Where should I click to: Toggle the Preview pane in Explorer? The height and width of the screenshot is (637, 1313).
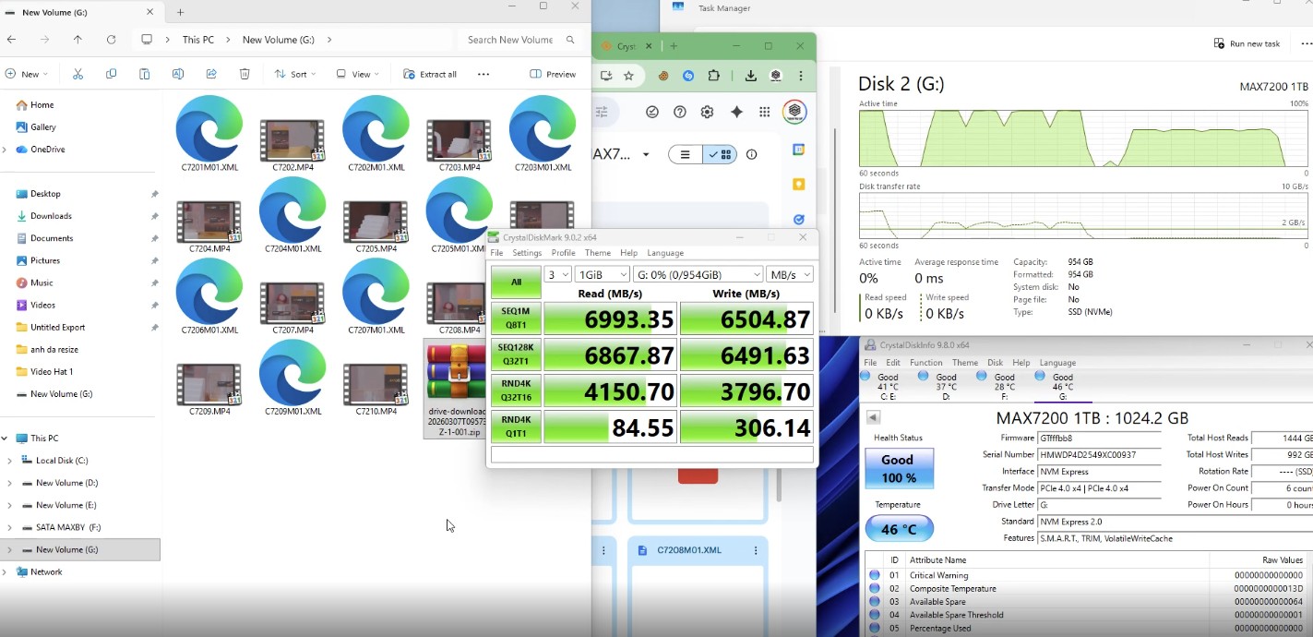(553, 74)
